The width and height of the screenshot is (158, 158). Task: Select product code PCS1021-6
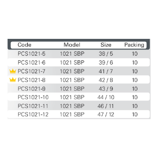pos(32,63)
